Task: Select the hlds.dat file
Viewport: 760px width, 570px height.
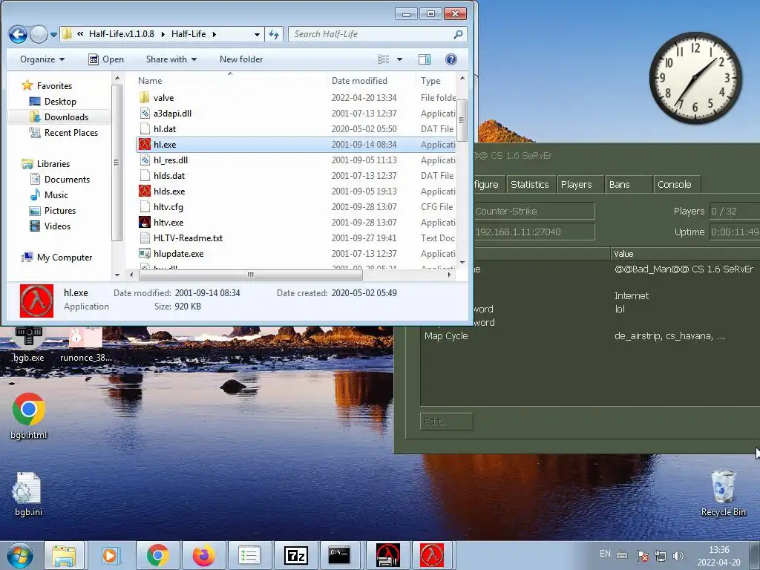Action: [168, 175]
